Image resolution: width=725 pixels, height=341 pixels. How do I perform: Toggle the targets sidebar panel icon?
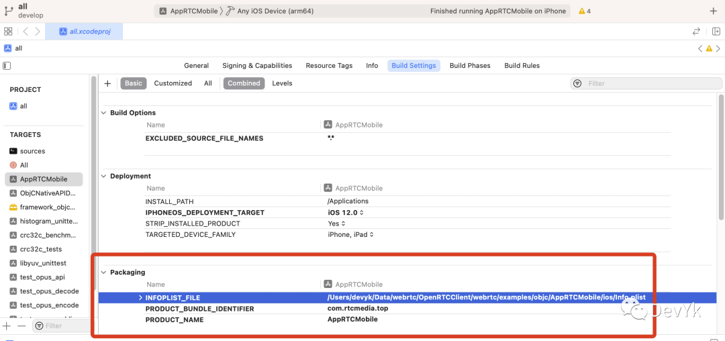[x=7, y=66]
